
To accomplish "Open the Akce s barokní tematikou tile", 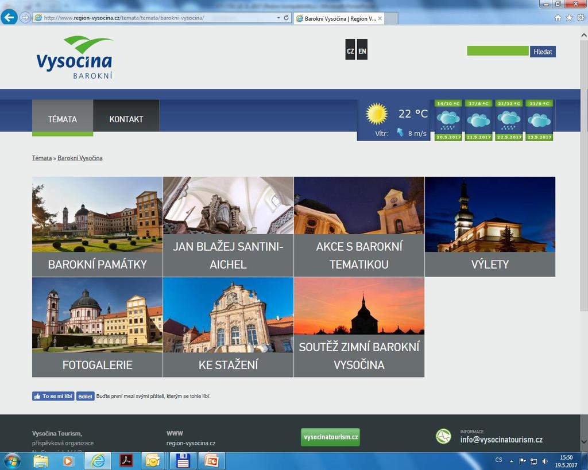I will tap(359, 227).
